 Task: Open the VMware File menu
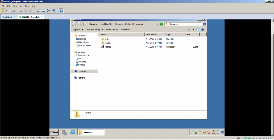3,6
